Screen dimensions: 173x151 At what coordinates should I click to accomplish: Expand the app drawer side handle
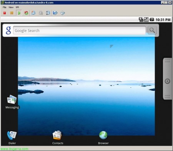(167, 79)
